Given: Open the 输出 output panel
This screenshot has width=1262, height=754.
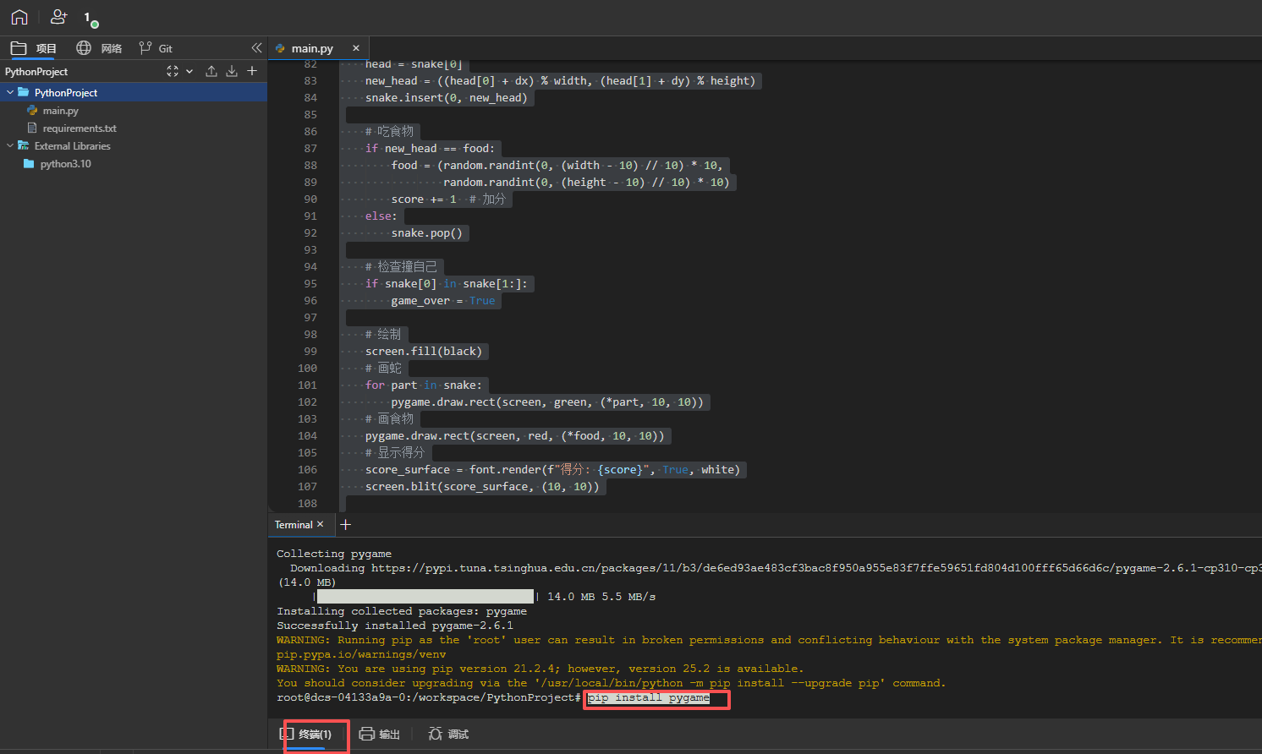Looking at the screenshot, I should tap(379, 734).
